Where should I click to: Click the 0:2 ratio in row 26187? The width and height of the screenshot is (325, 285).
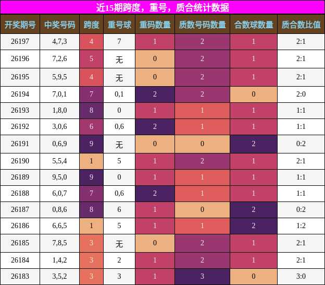[301, 210]
